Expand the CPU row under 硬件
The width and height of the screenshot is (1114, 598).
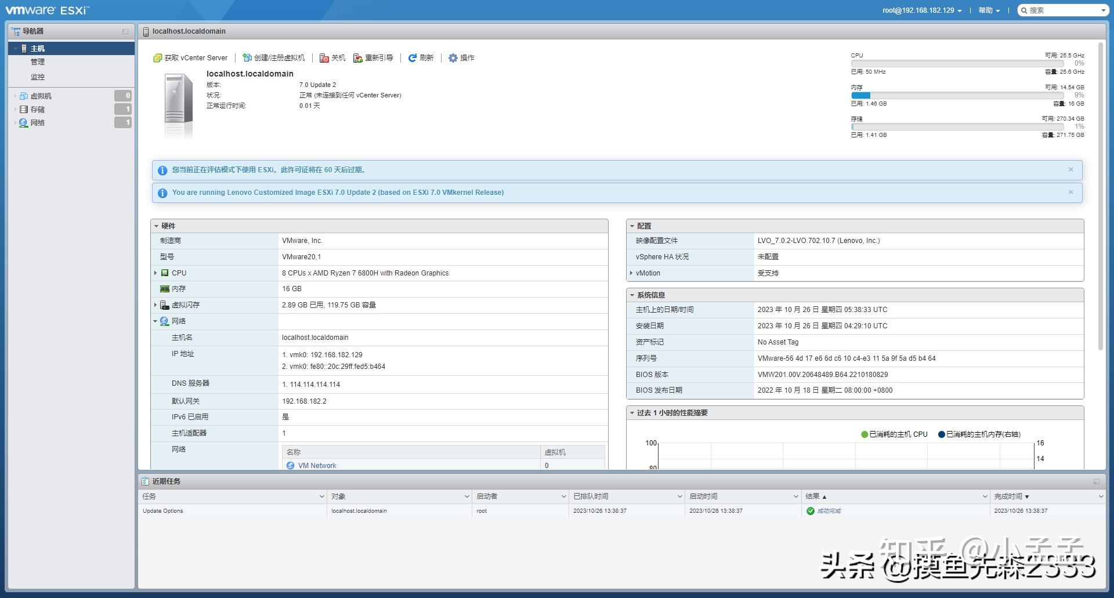click(x=155, y=273)
